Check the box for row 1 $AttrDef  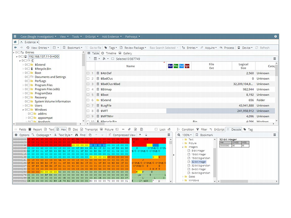click(x=88, y=73)
